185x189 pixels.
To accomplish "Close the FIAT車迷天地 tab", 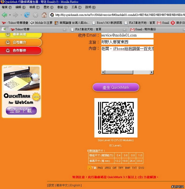I will pyautogui.click(x=125, y=30).
